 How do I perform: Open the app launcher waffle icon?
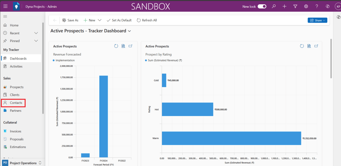(x=5, y=6)
